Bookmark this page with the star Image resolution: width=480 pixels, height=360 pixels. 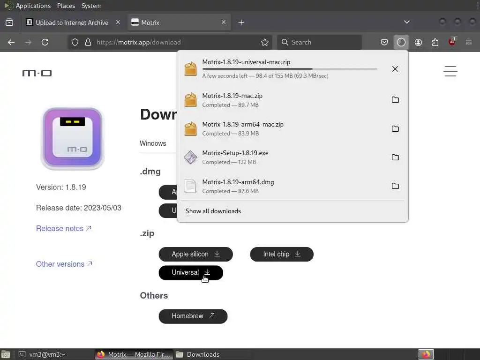tap(265, 42)
